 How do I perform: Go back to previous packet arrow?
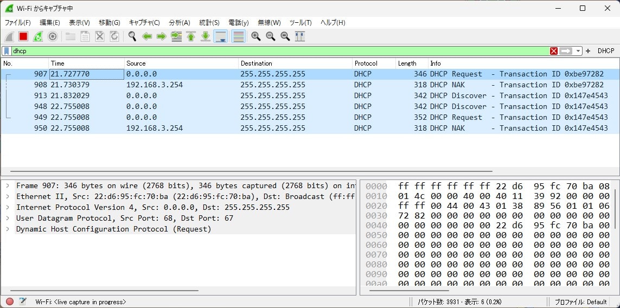[x=147, y=37]
